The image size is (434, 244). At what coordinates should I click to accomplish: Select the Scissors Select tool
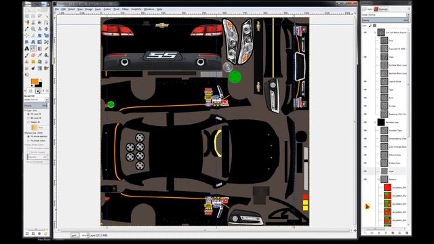tap(33, 22)
